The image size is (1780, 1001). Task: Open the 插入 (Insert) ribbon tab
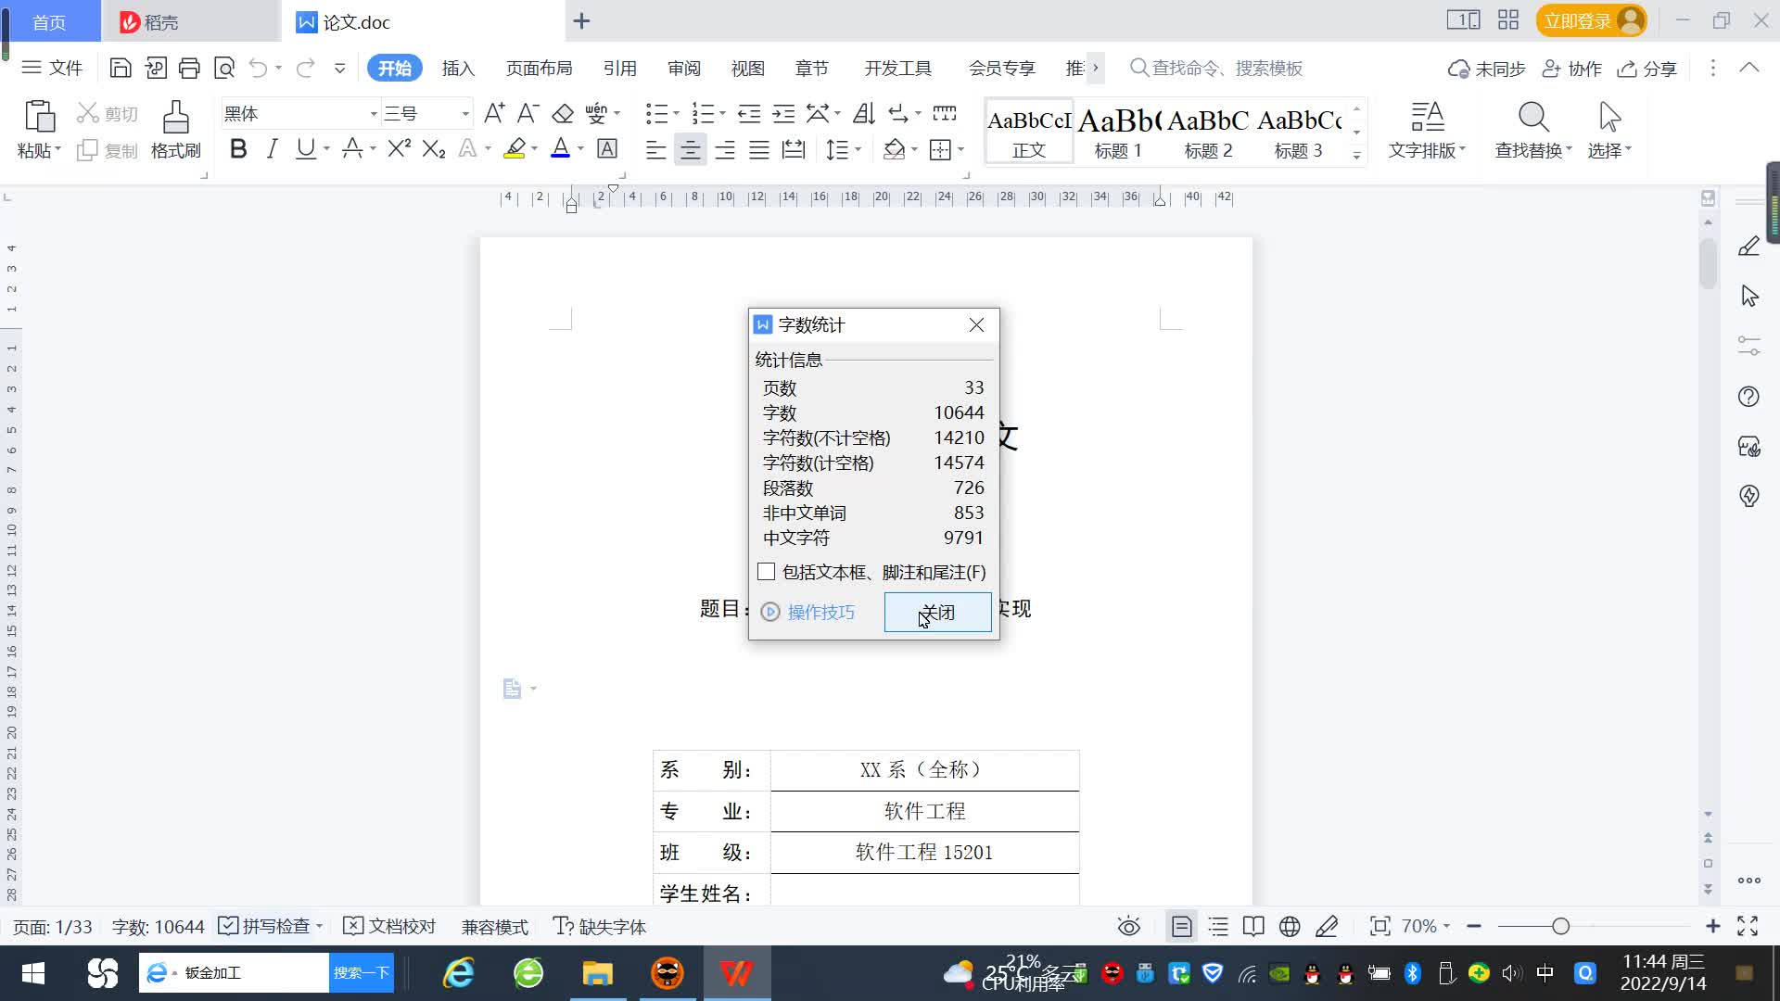(x=458, y=69)
